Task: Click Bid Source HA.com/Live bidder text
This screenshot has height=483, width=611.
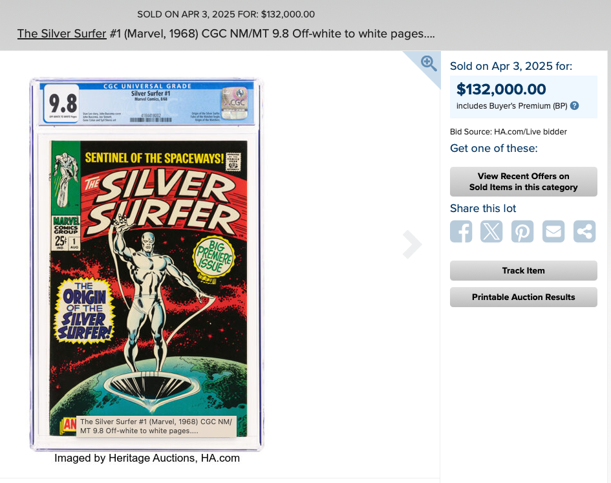Action: (x=508, y=132)
